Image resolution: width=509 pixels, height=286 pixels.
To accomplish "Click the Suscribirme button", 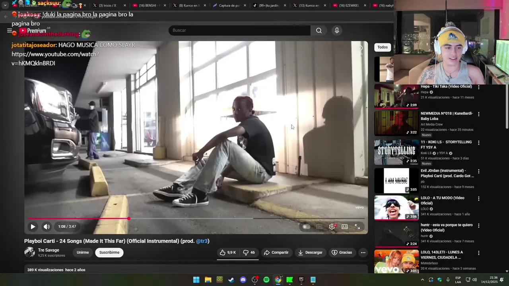I will coord(109,253).
